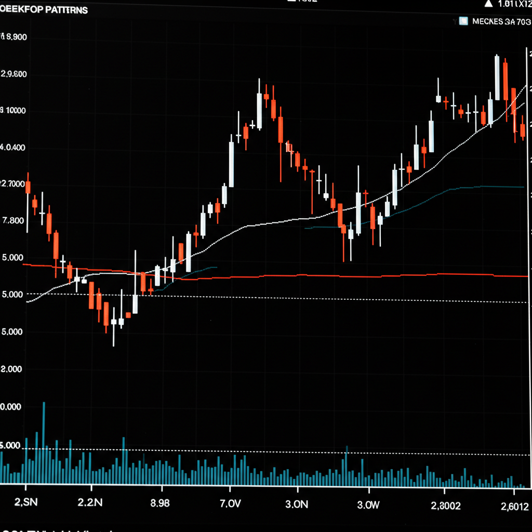The image size is (532, 532).
Task: Click the 2,000 price axis label
Action: point(11,369)
